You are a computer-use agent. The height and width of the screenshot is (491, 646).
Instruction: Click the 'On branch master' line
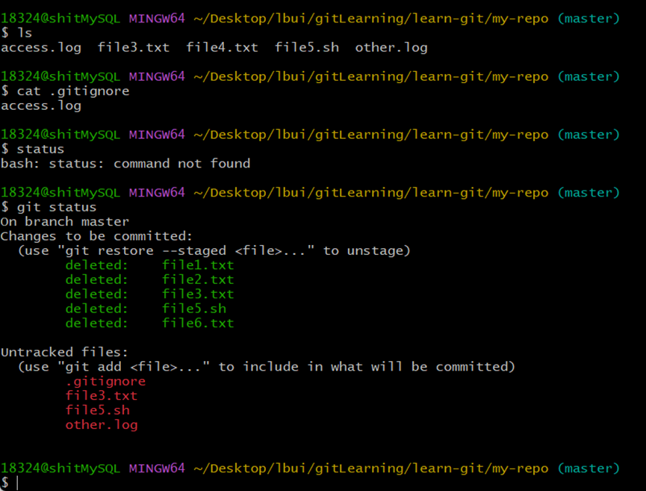tap(65, 222)
